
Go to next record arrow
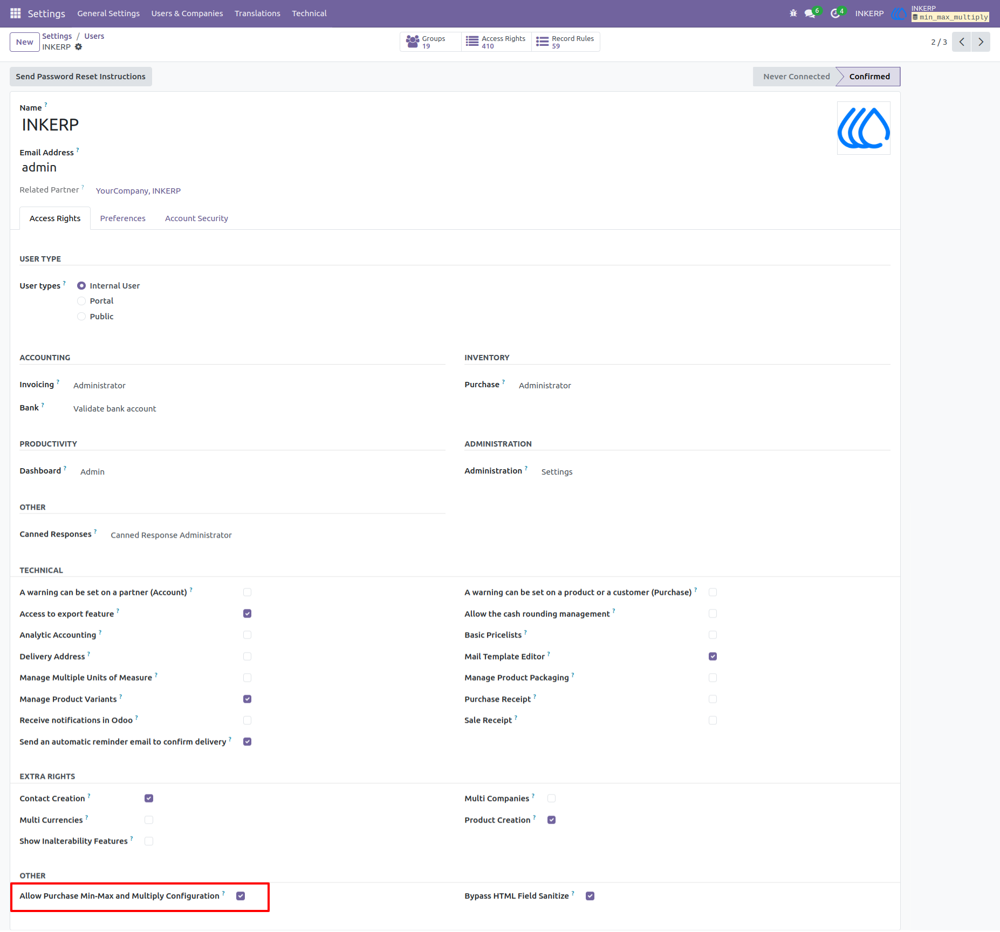(x=981, y=42)
